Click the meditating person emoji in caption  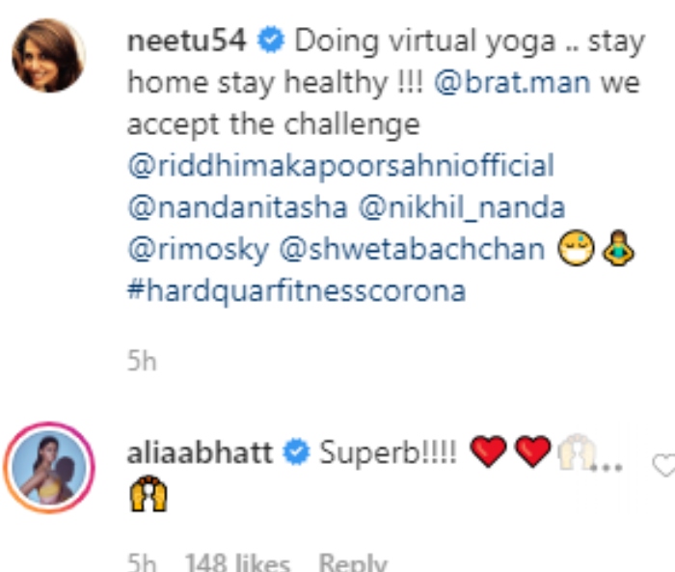click(617, 249)
